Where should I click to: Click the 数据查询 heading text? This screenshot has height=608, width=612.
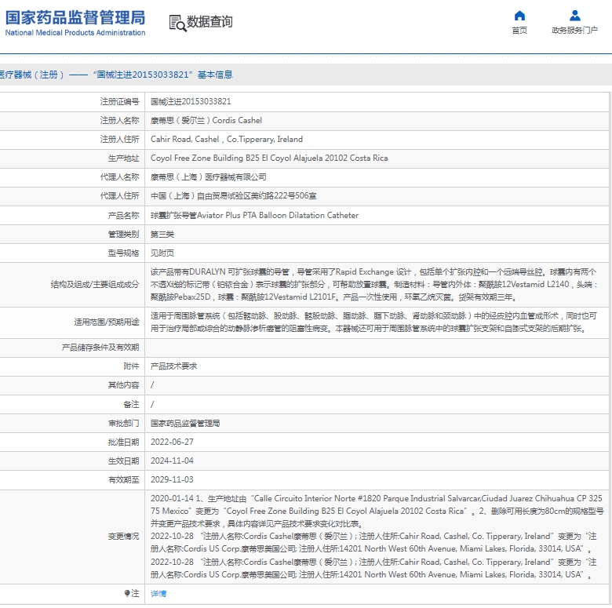pyautogui.click(x=209, y=21)
